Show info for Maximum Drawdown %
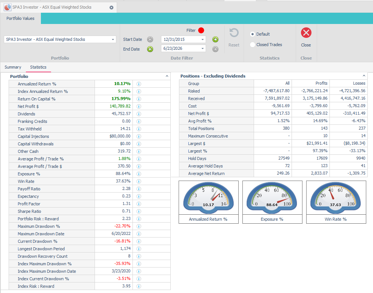The width and height of the screenshot is (373, 293). click(139, 226)
